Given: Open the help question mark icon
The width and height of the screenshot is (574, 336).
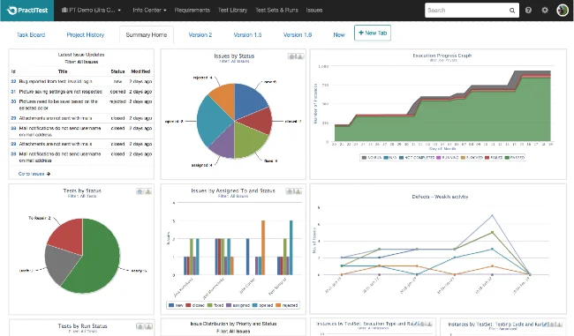Looking at the screenshot, I should click(x=528, y=11).
